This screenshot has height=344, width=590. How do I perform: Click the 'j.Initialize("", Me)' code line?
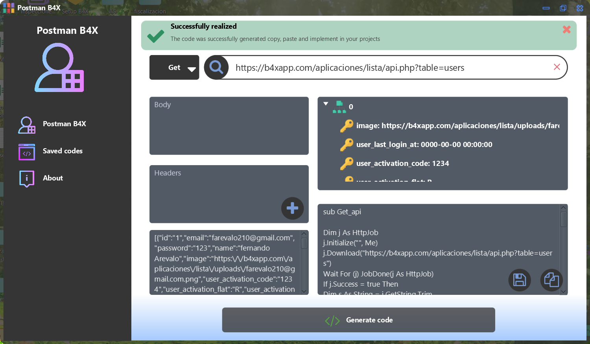pyautogui.click(x=350, y=243)
